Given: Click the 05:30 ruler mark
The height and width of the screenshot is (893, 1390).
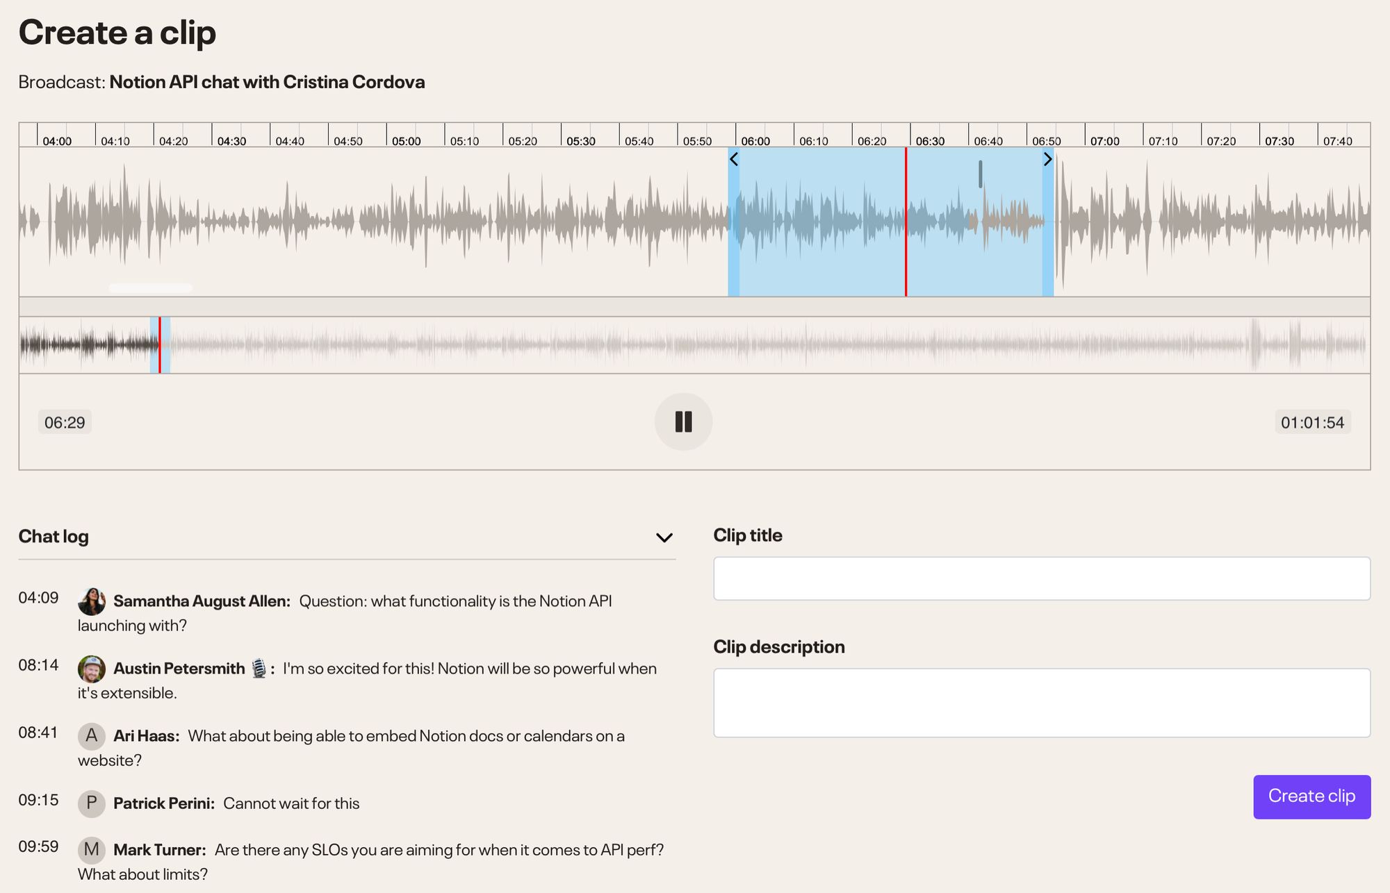Looking at the screenshot, I should [x=580, y=141].
